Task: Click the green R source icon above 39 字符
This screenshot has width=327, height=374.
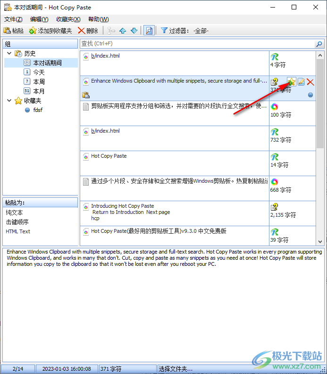Action: pos(275,232)
